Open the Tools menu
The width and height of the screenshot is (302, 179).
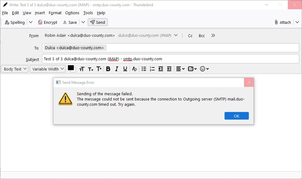(x=88, y=13)
